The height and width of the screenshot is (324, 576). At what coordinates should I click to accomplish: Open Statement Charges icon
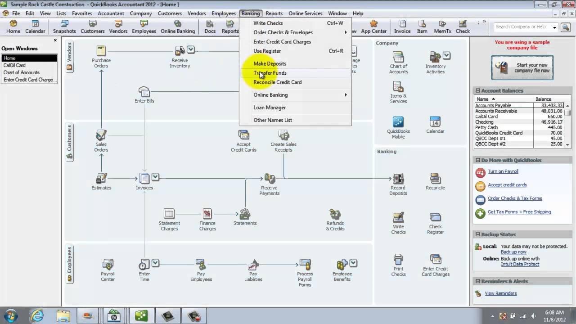coord(169,214)
